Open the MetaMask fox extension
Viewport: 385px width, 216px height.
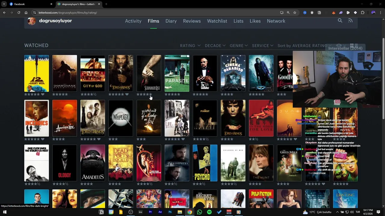click(x=334, y=13)
